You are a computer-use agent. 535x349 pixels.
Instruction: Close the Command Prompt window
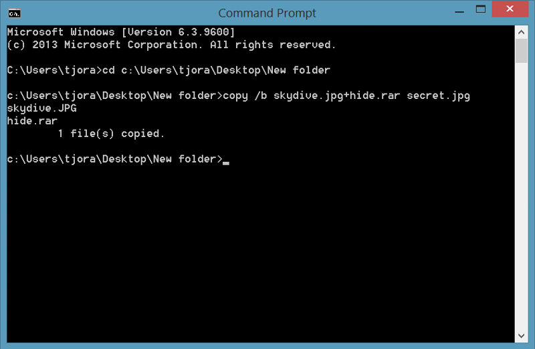(510, 9)
